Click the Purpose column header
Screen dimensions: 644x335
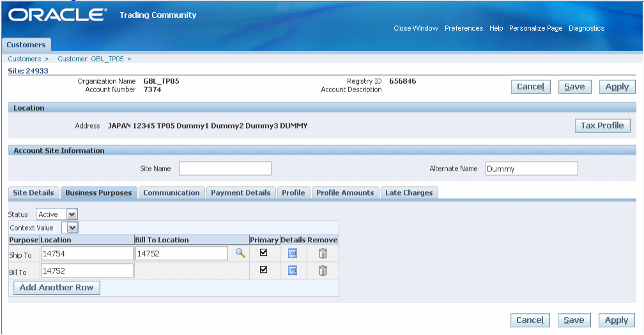24,240
